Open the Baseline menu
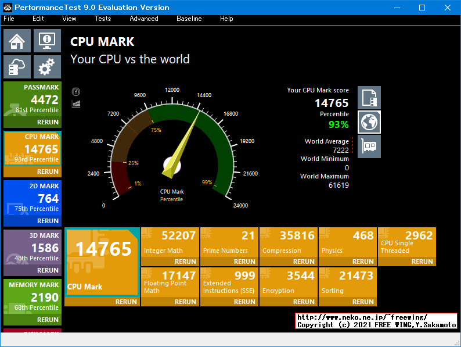461x347 pixels. tap(189, 19)
